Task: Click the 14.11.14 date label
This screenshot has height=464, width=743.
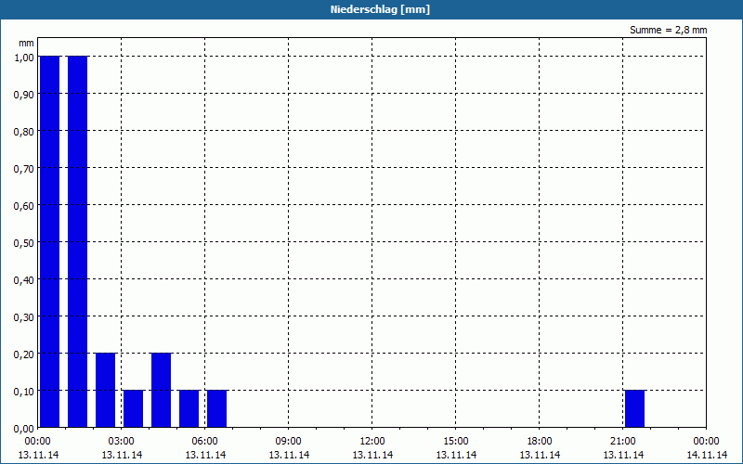Action: 707,455
